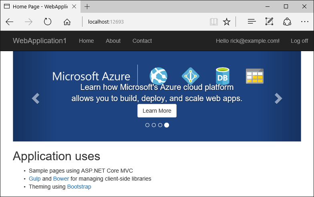The image size is (314, 197).
Task: Click the Azure DB database icon
Action: [x=223, y=76]
